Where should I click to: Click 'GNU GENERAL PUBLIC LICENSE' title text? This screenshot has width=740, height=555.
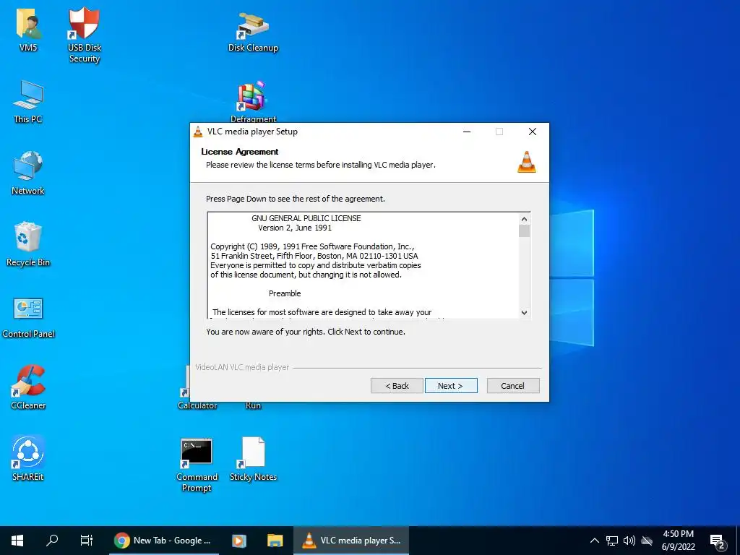[x=306, y=218]
